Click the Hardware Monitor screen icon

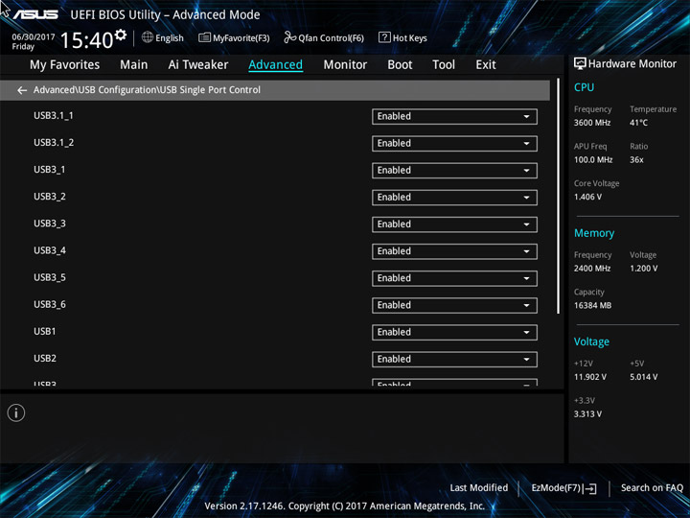click(580, 64)
